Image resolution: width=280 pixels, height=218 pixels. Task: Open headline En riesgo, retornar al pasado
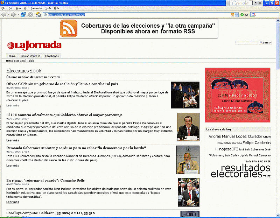45,181
